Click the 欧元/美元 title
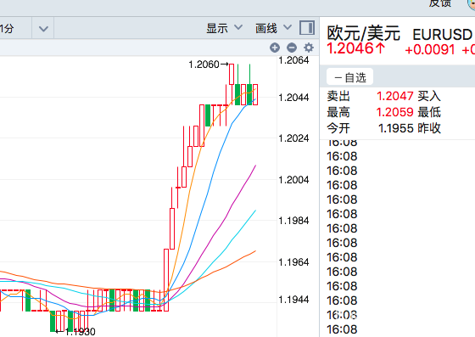 [x=364, y=33]
